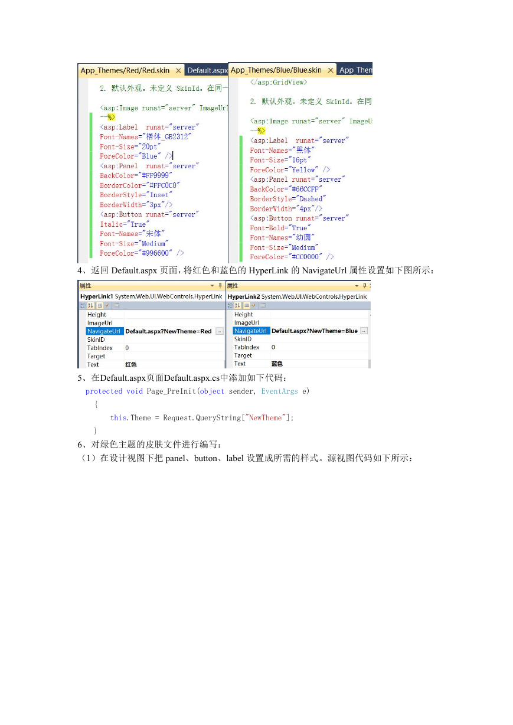The width and height of the screenshot is (513, 725).
Task: Show the Properties list for HyperLink1
Action: tap(99, 305)
